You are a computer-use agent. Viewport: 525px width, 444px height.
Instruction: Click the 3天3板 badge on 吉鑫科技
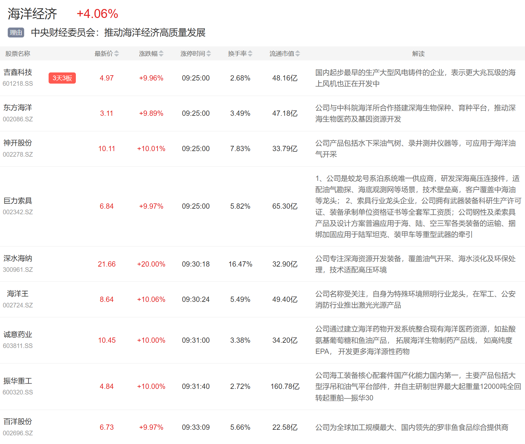(x=62, y=78)
